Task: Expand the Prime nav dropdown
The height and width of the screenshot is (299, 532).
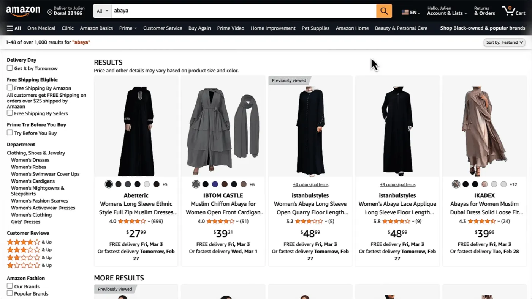Action: click(128, 28)
